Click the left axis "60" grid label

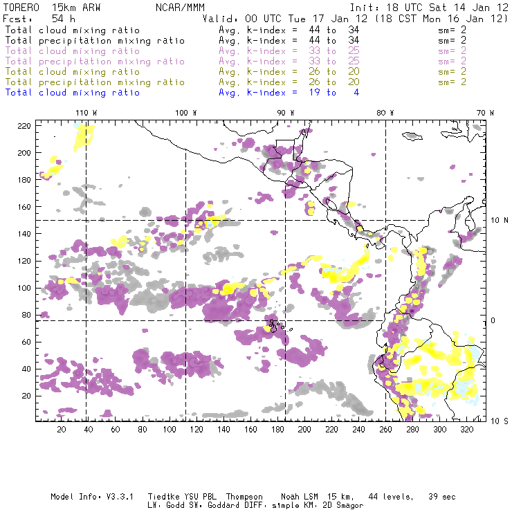(27, 342)
